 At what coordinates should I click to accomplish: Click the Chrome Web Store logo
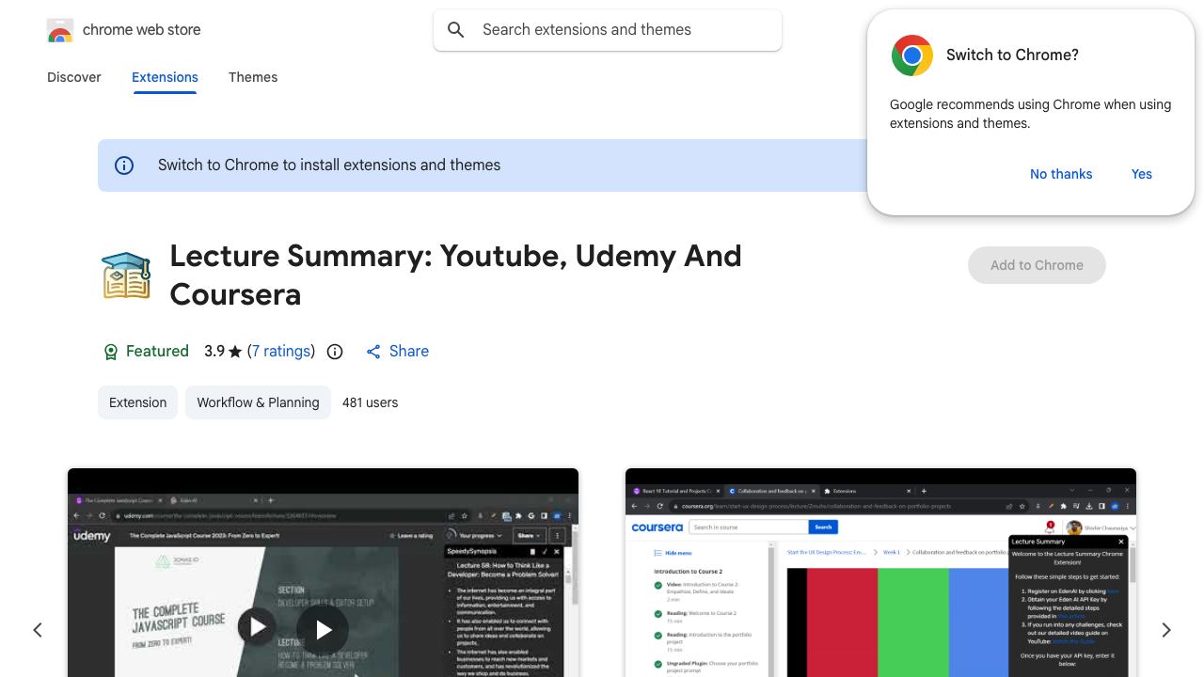[60, 30]
